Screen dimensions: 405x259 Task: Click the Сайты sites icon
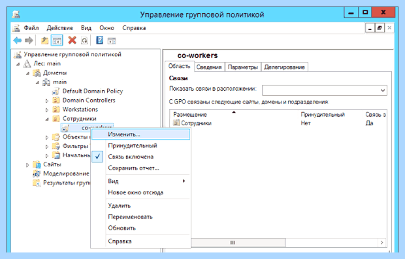coord(37,164)
